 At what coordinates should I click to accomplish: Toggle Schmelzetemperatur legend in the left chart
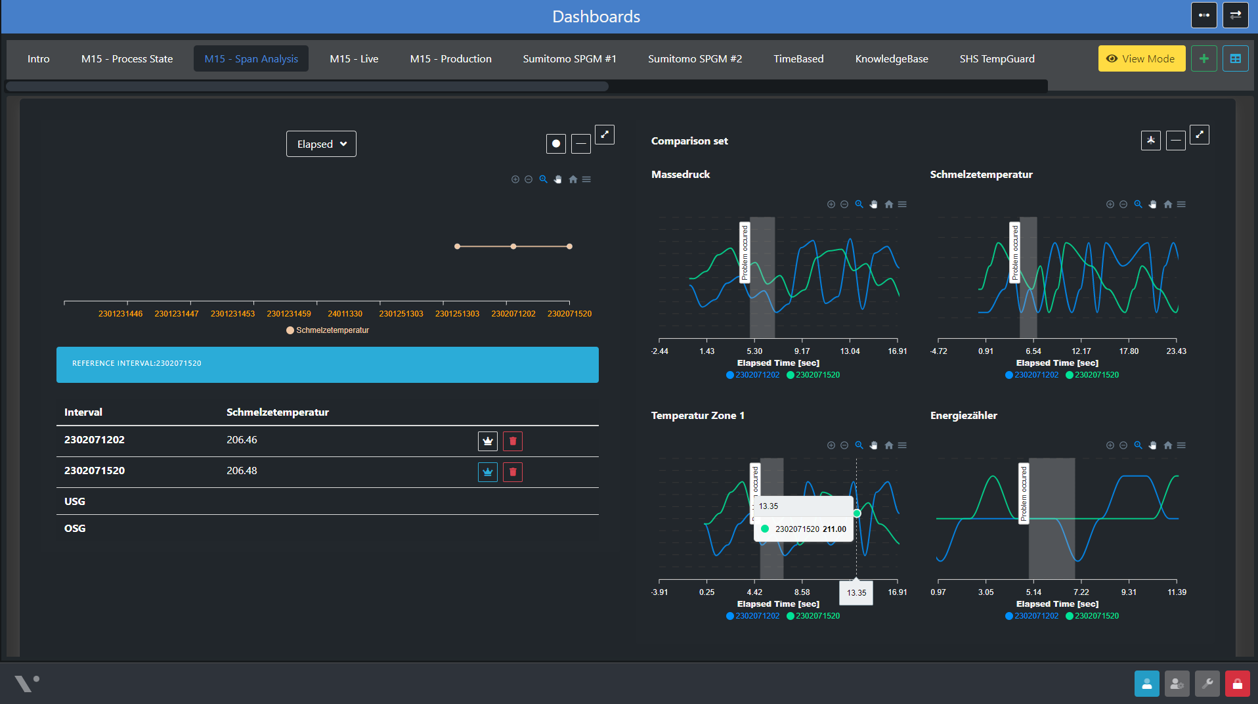click(328, 330)
